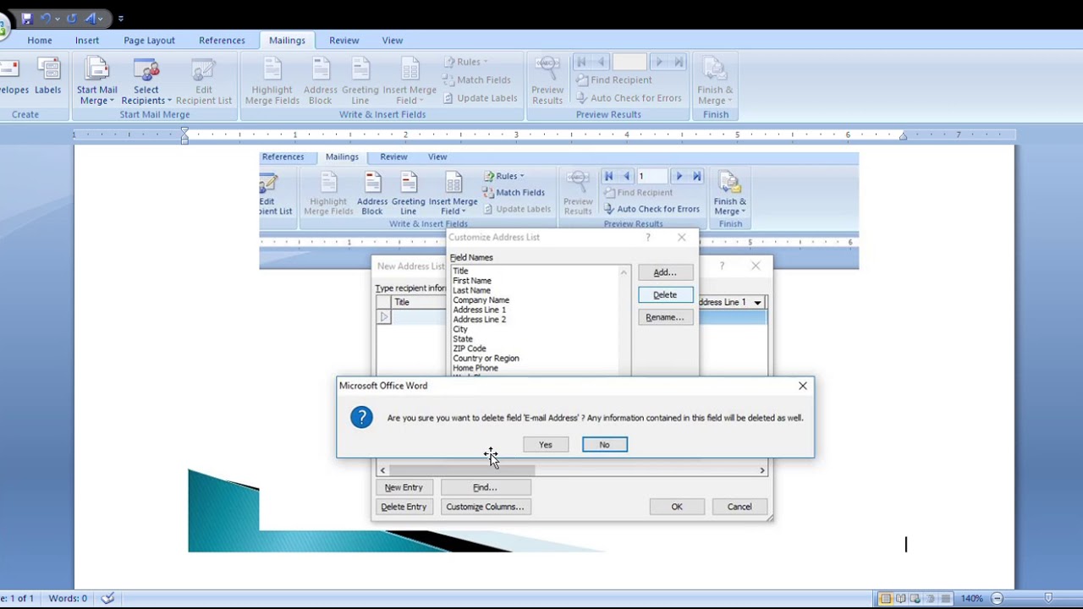1083x609 pixels.
Task: Go to last record in main ribbon
Action: [x=679, y=62]
